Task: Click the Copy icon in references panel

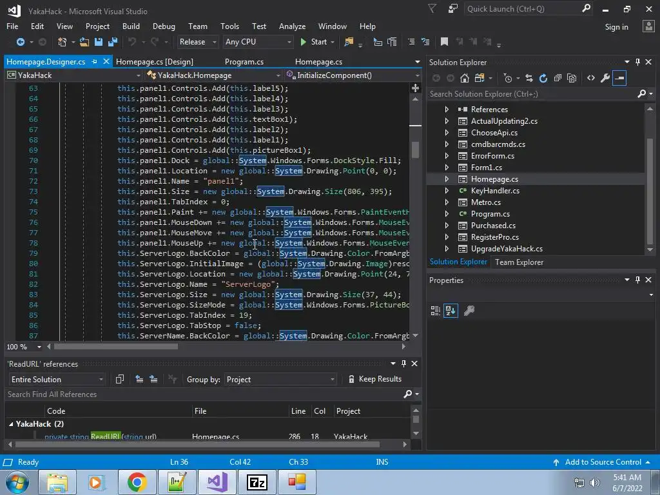Action: [119, 379]
